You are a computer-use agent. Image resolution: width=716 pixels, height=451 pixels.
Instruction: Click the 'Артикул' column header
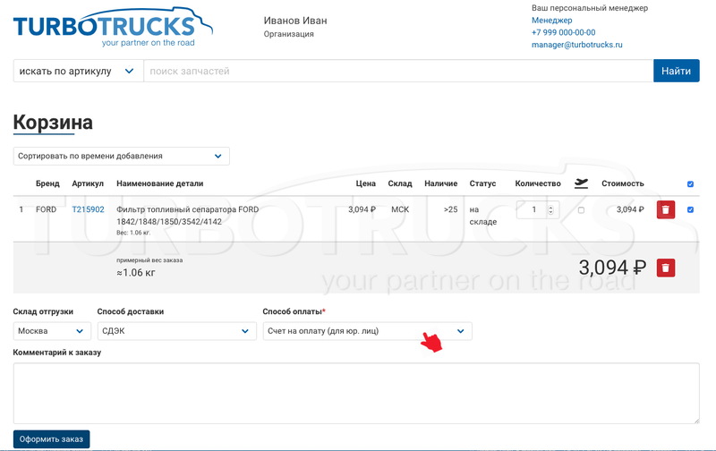pyautogui.click(x=88, y=183)
